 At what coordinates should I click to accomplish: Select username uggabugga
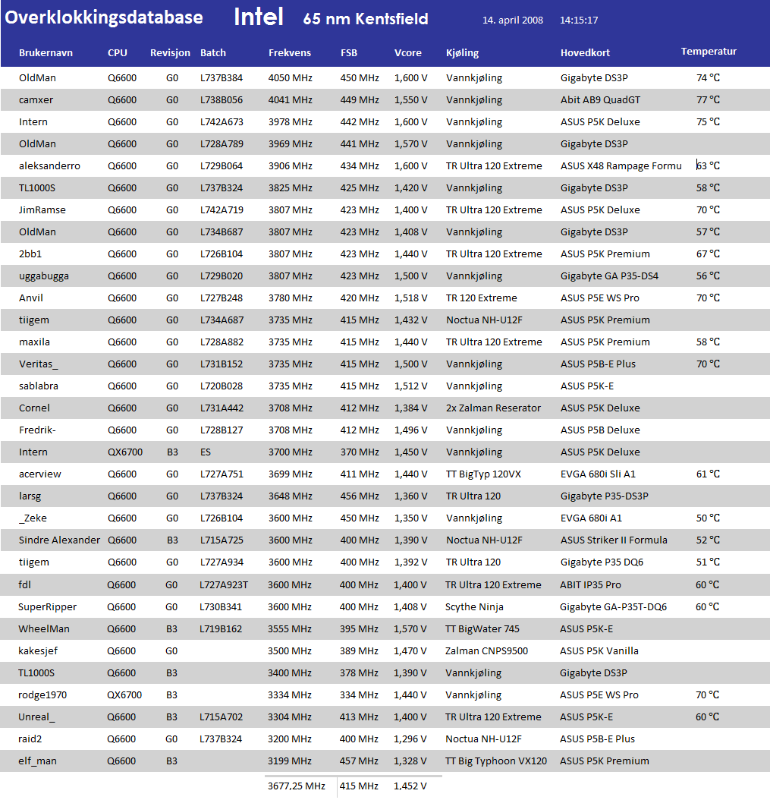tap(44, 276)
